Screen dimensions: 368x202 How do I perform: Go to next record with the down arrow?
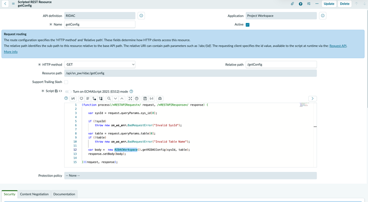point(364,4)
